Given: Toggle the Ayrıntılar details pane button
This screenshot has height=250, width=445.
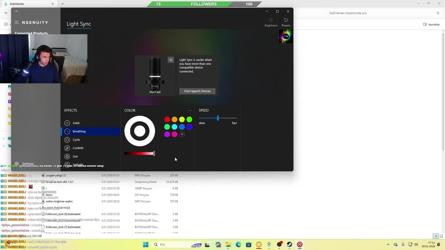Looking at the screenshot, I should 431,24.
